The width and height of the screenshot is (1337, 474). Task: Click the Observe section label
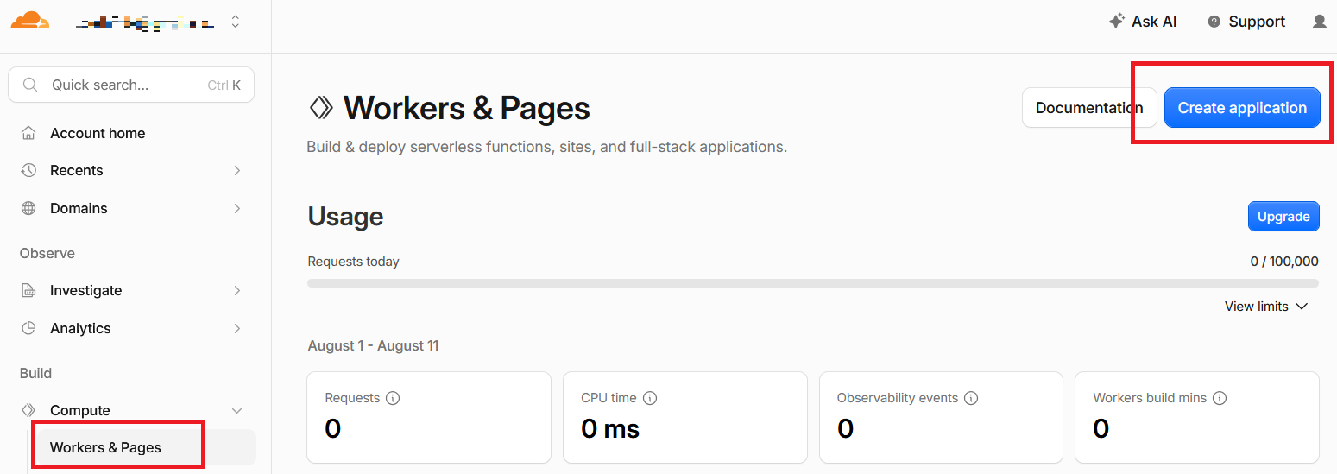pos(47,253)
